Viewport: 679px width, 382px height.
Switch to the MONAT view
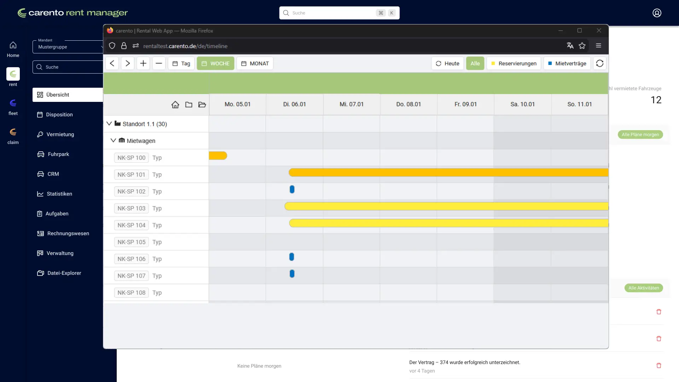(255, 63)
